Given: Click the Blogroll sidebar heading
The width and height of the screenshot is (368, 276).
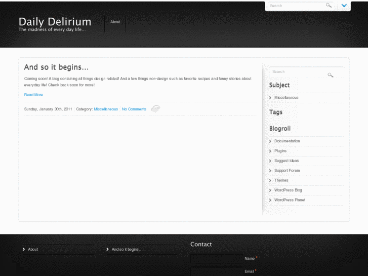Looking at the screenshot, I should 280,129.
